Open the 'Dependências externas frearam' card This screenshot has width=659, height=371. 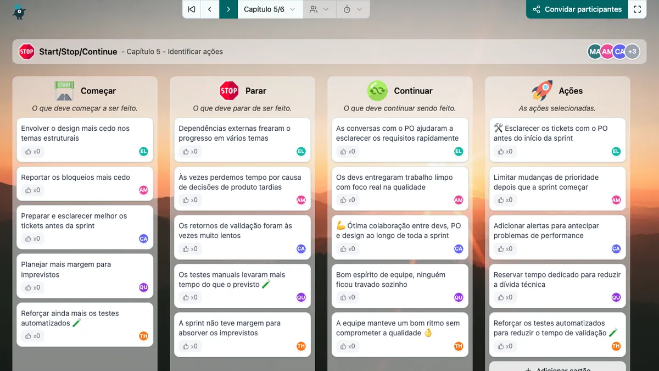click(x=234, y=133)
